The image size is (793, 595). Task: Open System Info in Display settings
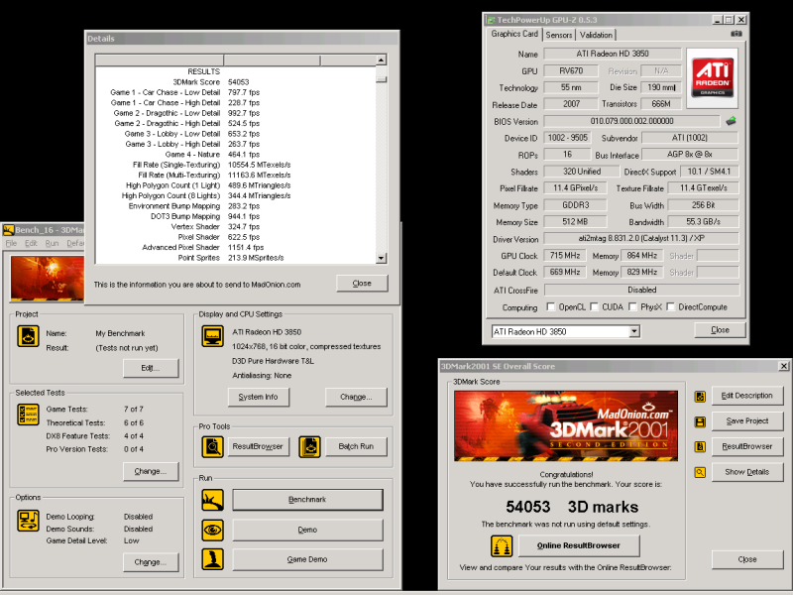click(x=259, y=397)
